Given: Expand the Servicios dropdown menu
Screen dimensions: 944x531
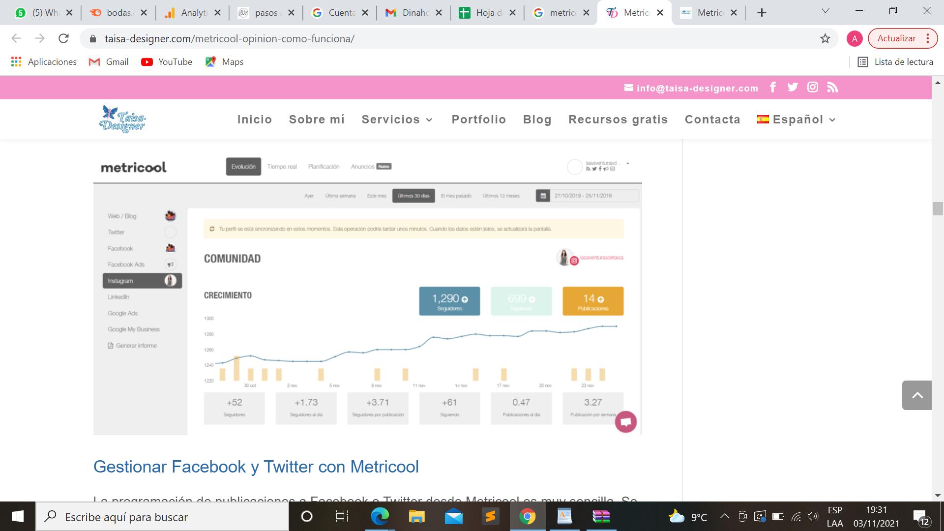Looking at the screenshot, I should (397, 119).
